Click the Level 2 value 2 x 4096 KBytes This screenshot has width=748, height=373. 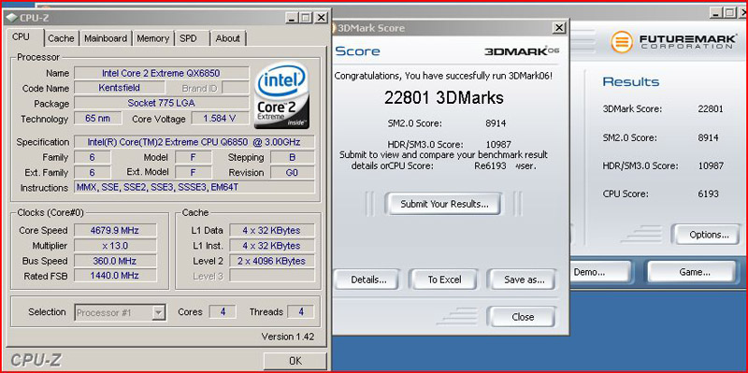272,261
